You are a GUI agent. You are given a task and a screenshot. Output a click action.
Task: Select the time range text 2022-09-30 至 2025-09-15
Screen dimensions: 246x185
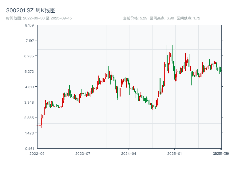point(47,18)
